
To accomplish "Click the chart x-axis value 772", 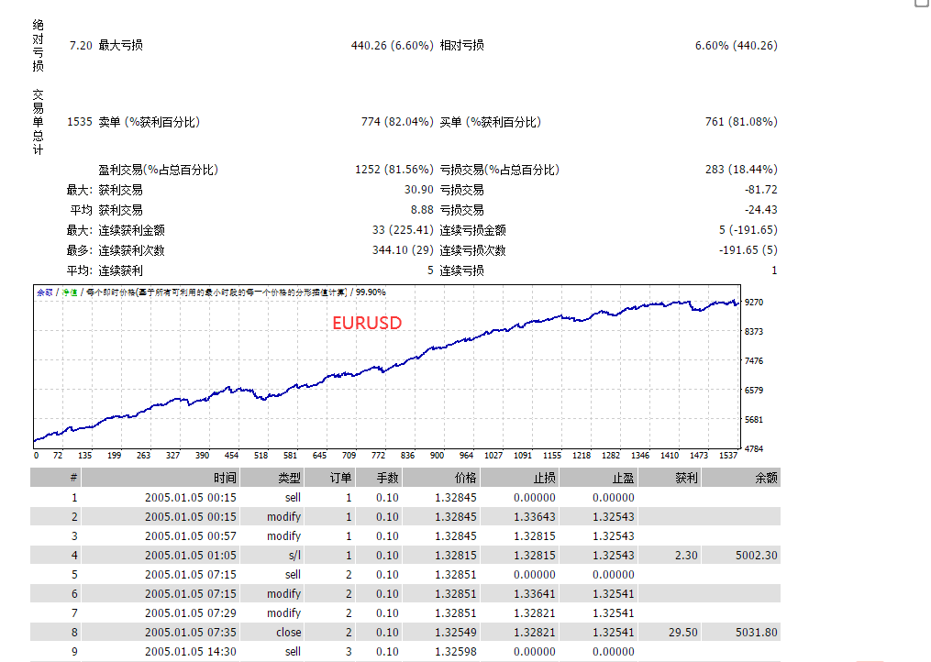I will [x=378, y=456].
